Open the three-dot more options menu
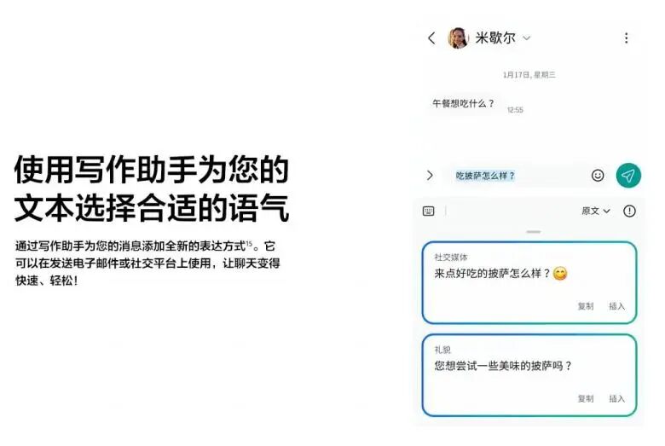The width and height of the screenshot is (665, 446). [626, 38]
